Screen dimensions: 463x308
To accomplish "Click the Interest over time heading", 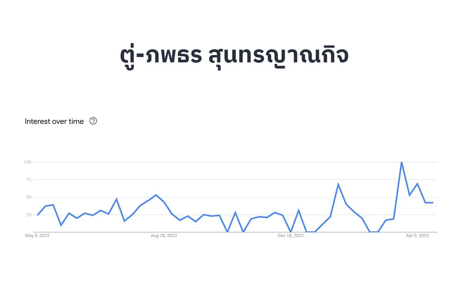I will 54,121.
